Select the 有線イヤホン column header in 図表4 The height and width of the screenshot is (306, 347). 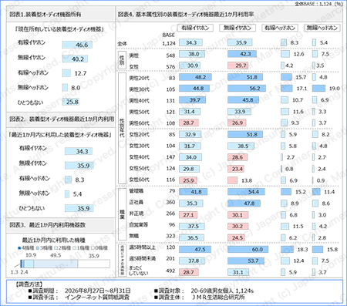pos(195,28)
